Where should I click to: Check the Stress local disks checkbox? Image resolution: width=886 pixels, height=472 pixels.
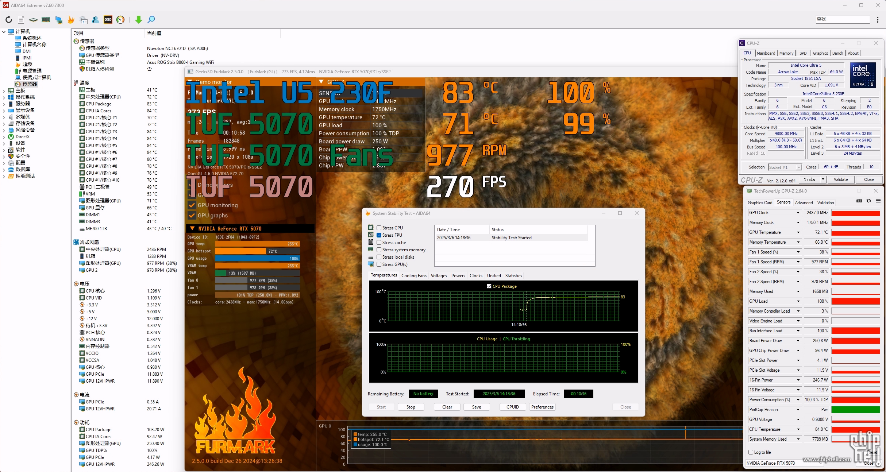point(379,257)
